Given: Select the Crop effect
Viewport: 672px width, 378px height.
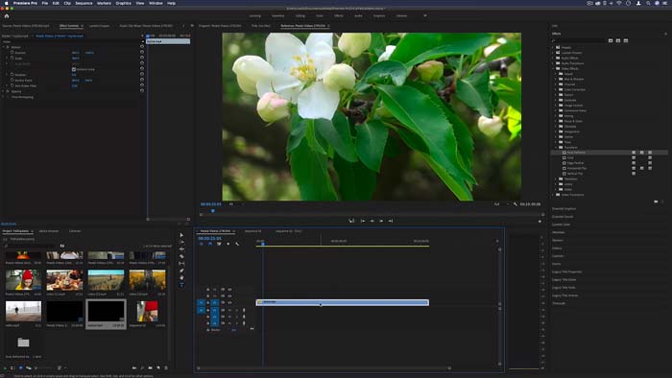Looking at the screenshot, I should tap(570, 158).
